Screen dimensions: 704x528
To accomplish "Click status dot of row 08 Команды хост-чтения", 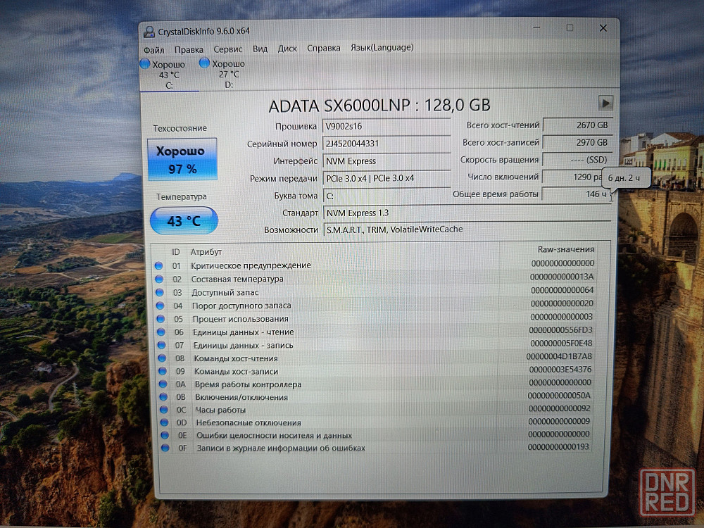I will [x=162, y=358].
